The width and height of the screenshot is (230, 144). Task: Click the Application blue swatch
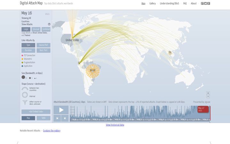point(22,66)
